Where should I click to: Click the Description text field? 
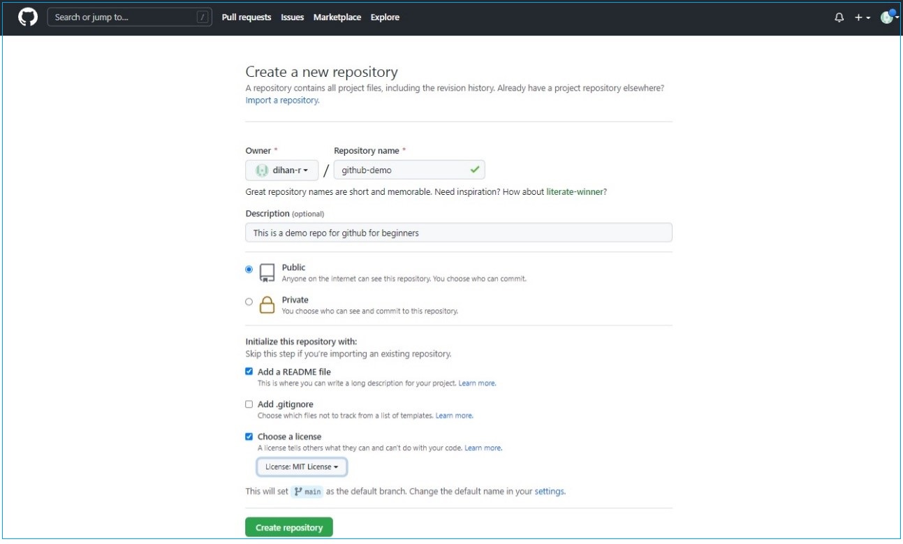pos(459,233)
